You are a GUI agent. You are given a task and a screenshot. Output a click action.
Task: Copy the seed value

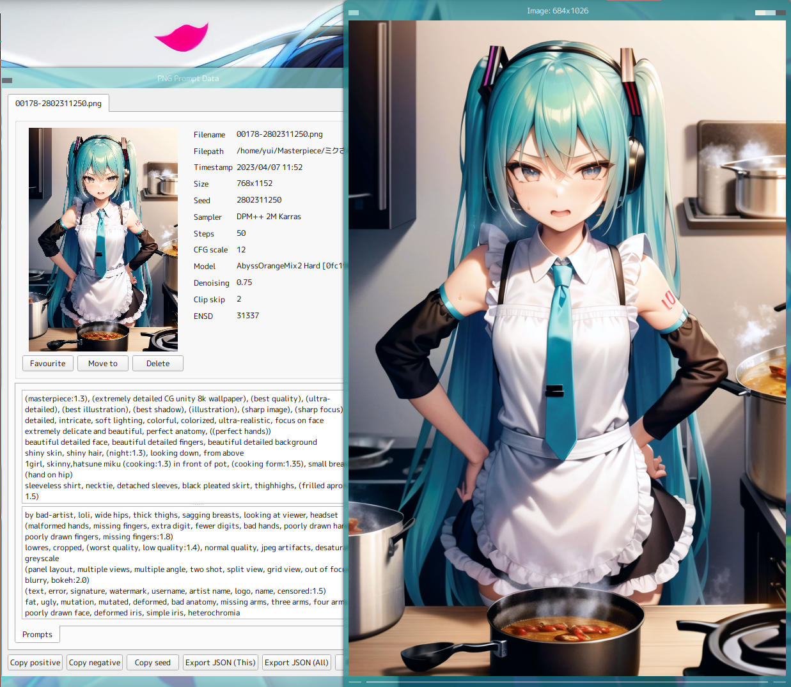coord(153,663)
